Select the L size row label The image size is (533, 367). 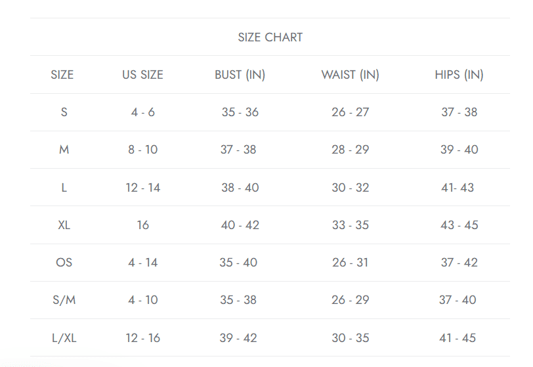[64, 187]
